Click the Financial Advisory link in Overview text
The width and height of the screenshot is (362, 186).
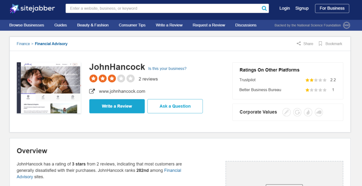pyautogui.click(x=99, y=174)
